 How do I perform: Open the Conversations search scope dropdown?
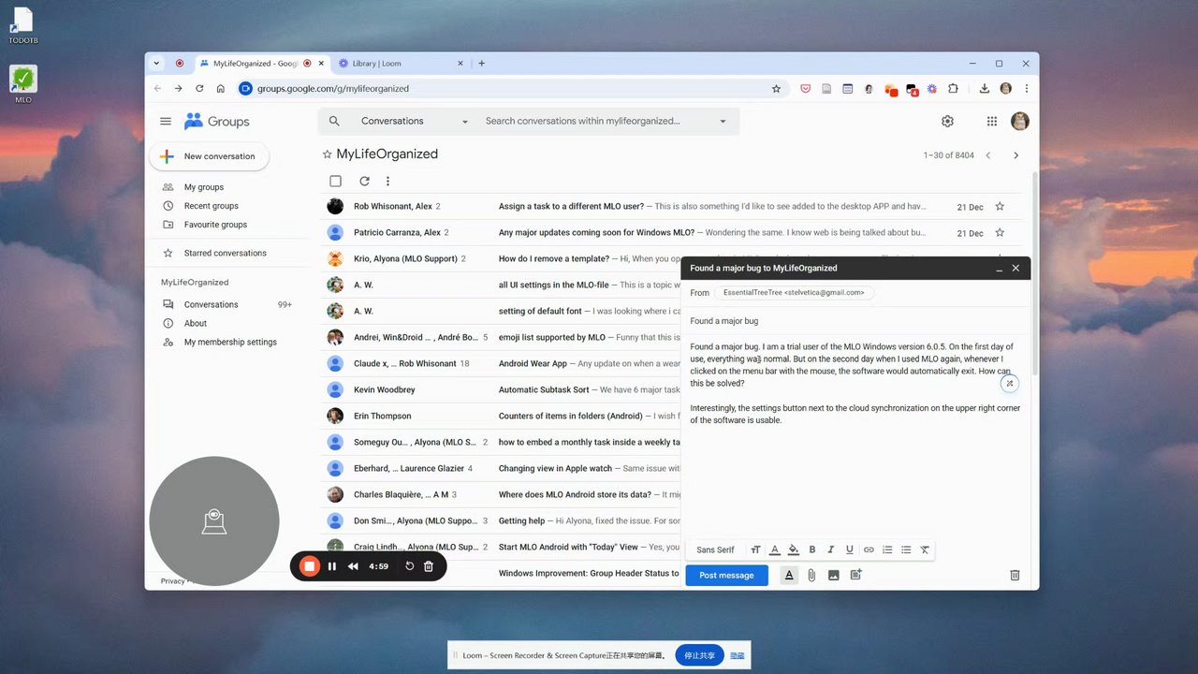415,121
